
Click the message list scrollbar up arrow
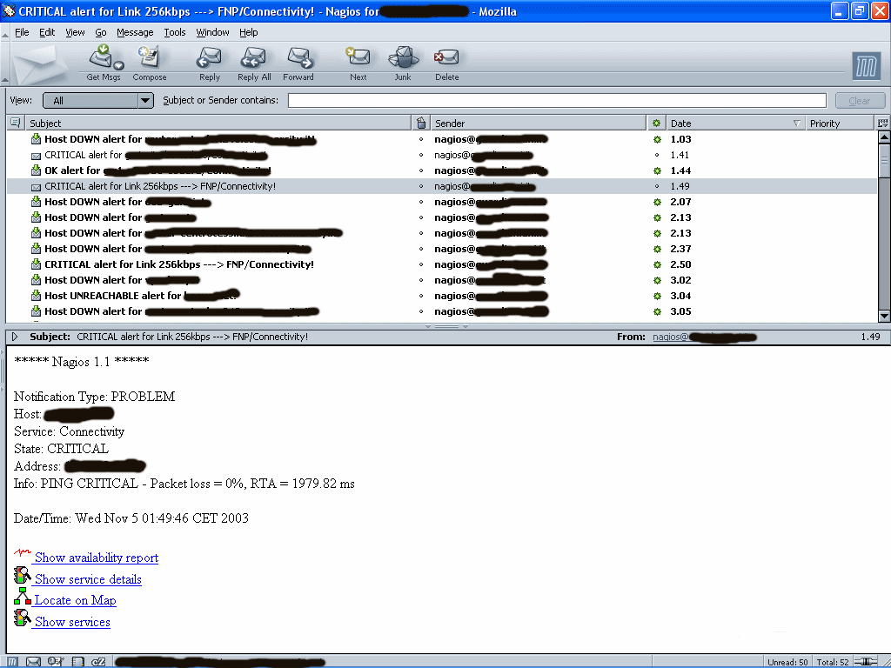tap(884, 137)
